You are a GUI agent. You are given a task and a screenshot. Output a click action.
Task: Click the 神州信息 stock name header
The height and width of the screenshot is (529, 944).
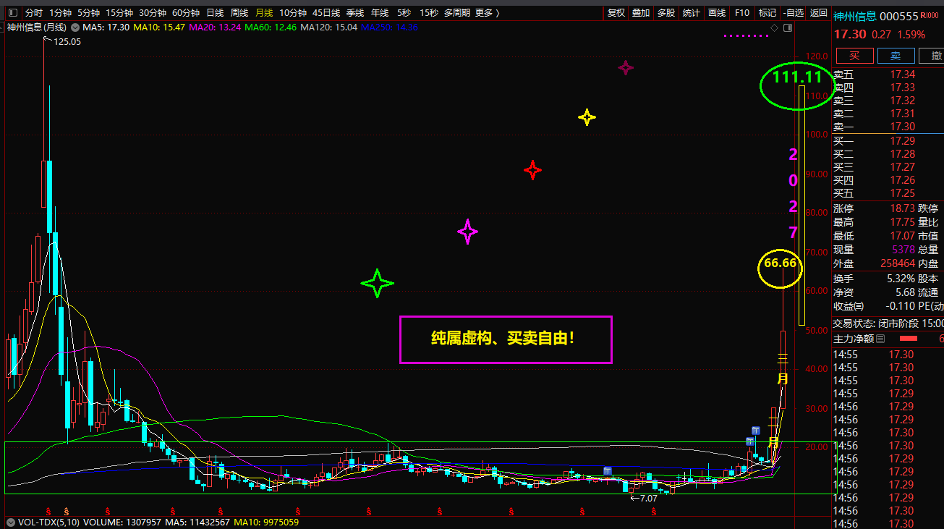coord(854,17)
